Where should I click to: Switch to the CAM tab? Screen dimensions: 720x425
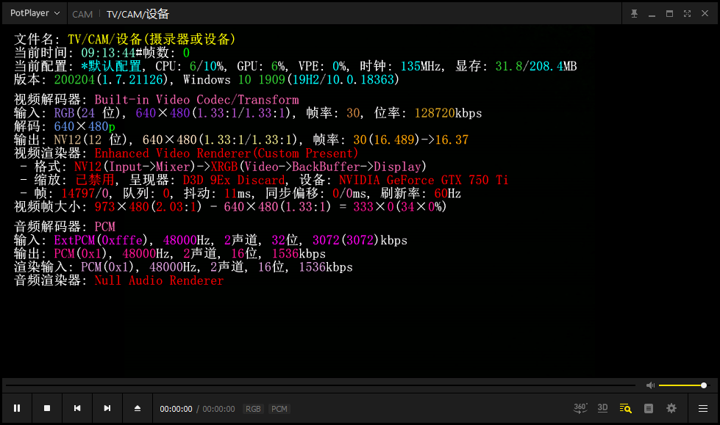coord(82,14)
